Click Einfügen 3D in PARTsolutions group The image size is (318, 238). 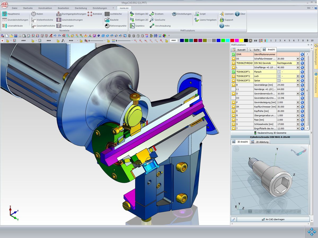pos(139,14)
